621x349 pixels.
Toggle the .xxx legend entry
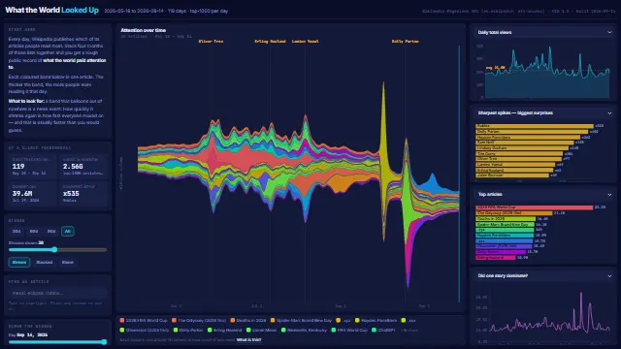pos(409,321)
